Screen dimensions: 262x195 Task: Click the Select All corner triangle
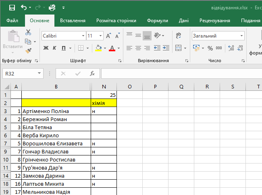pos(7,87)
